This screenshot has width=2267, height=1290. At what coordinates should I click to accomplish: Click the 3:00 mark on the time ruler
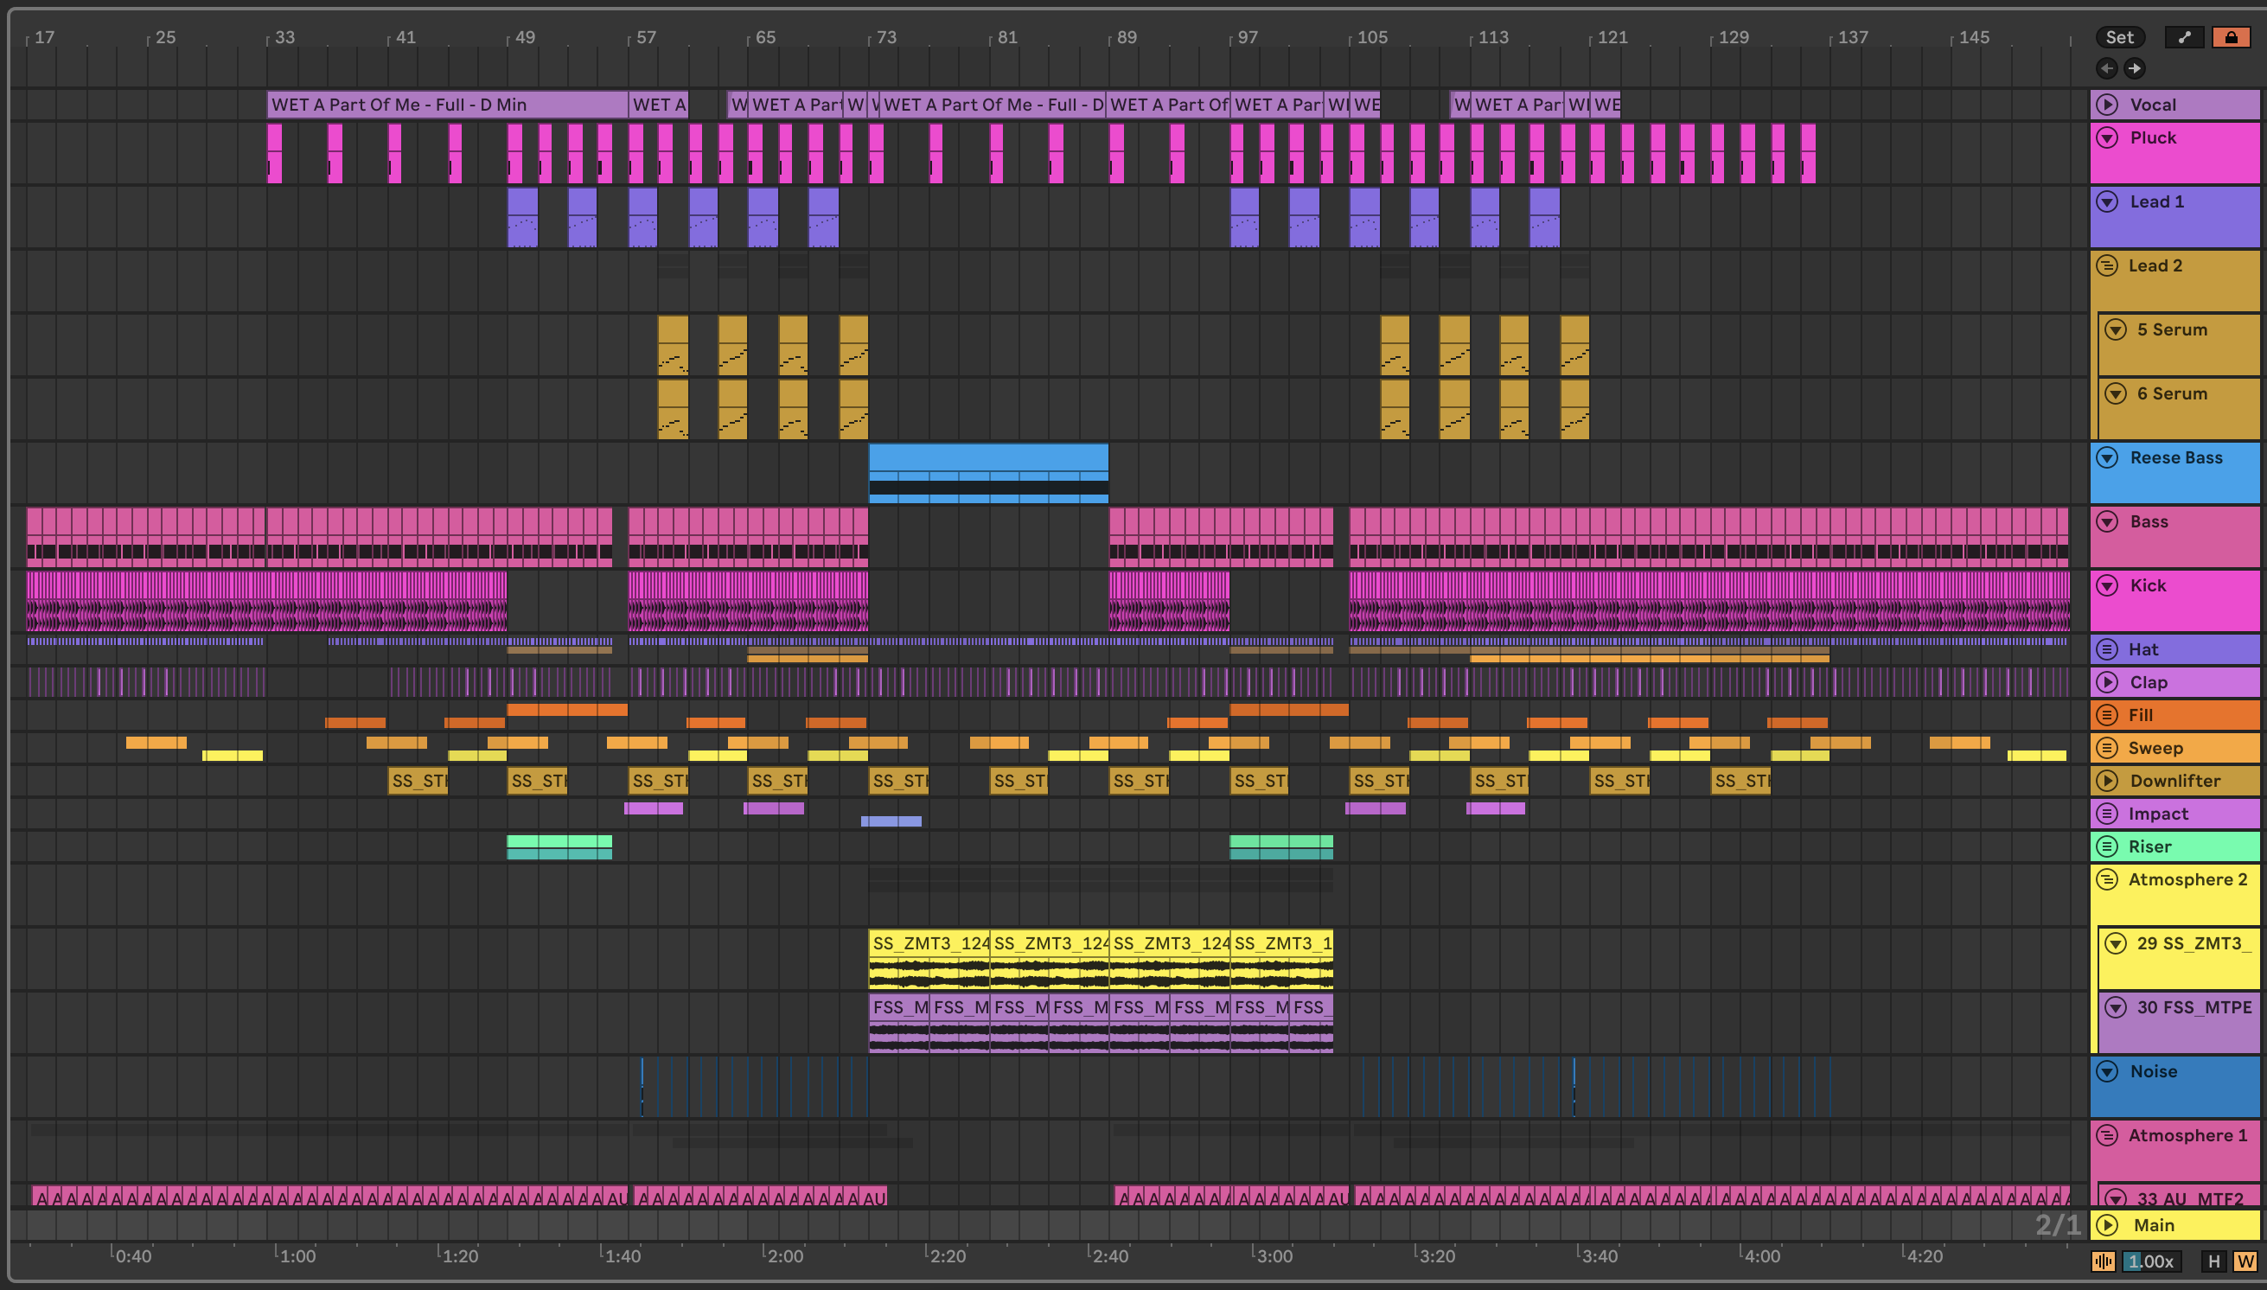(1274, 1255)
